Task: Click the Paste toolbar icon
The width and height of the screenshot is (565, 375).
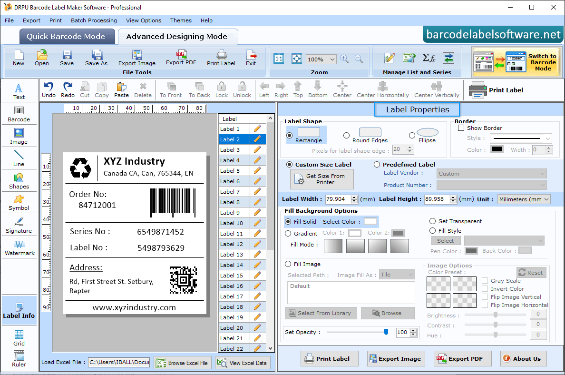Action: [121, 90]
